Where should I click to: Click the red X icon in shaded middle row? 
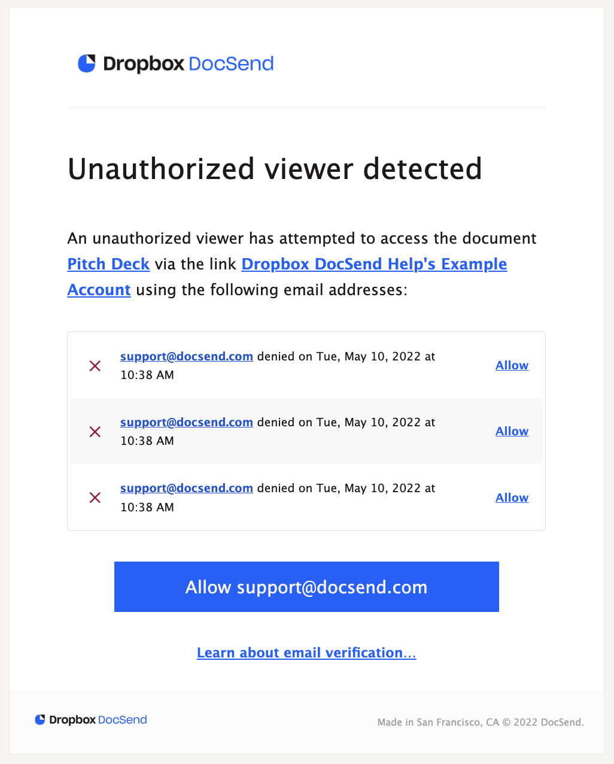(x=95, y=431)
